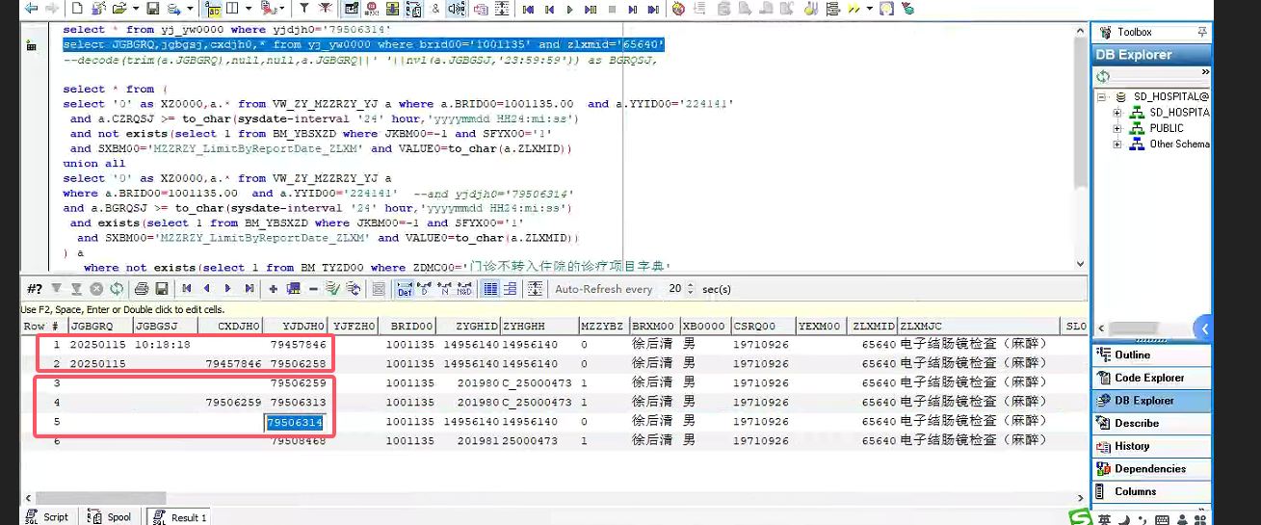The height and width of the screenshot is (525, 1261).
Task: Refresh DB Explorer tree with green icon
Action: [1103, 75]
